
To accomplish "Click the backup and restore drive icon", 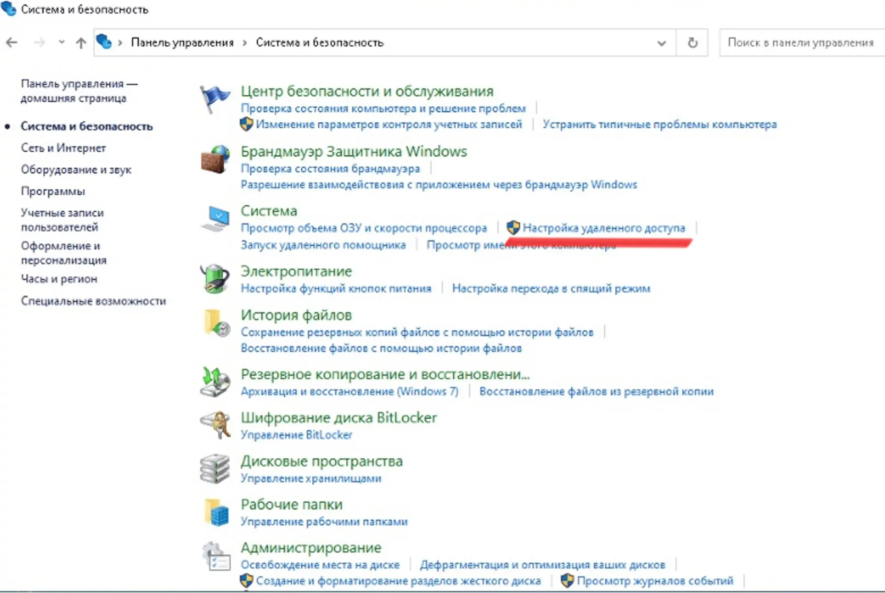I will [x=215, y=382].
